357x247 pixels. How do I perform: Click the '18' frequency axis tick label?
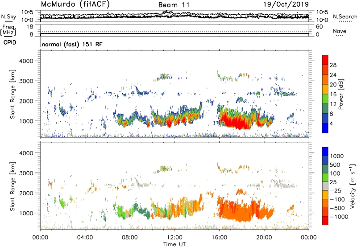(29, 27)
